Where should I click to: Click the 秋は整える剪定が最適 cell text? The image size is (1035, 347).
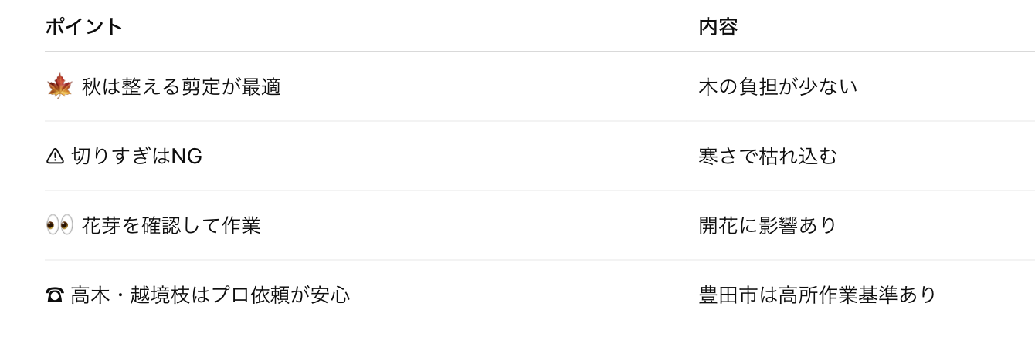click(181, 87)
